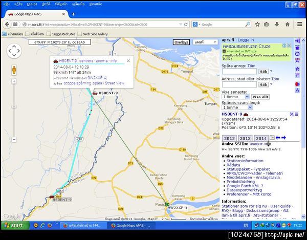Close the HS0ENT-9 info popup
Image resolution: width=307 pixels, height=240 pixels.
128,61
